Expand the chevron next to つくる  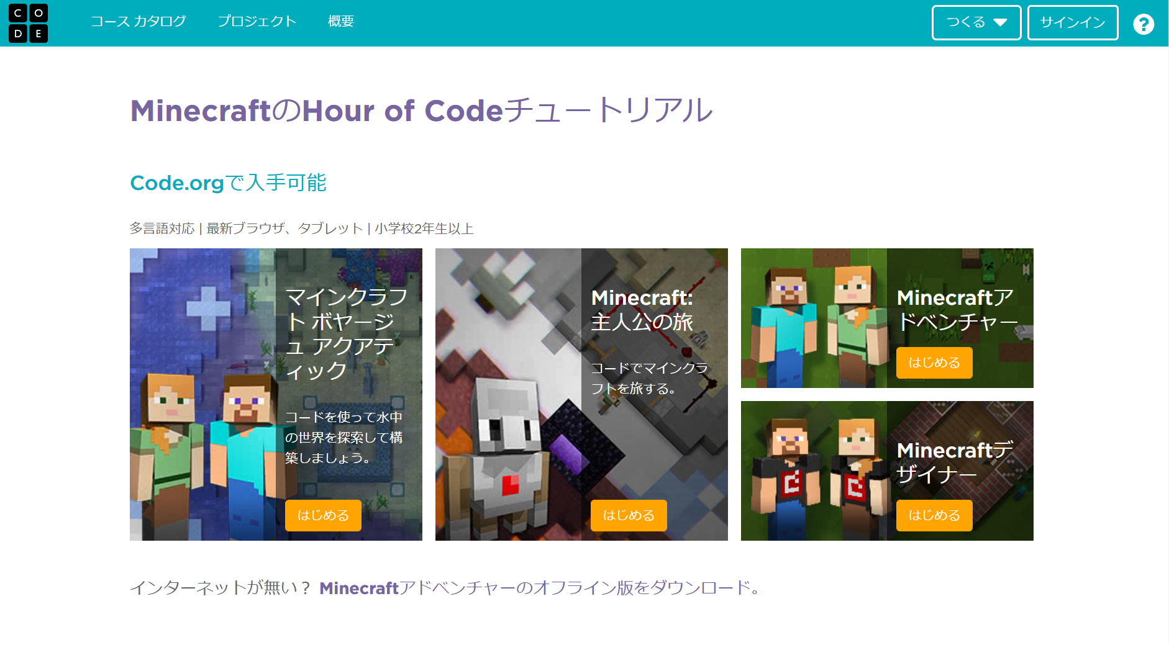tap(1000, 22)
